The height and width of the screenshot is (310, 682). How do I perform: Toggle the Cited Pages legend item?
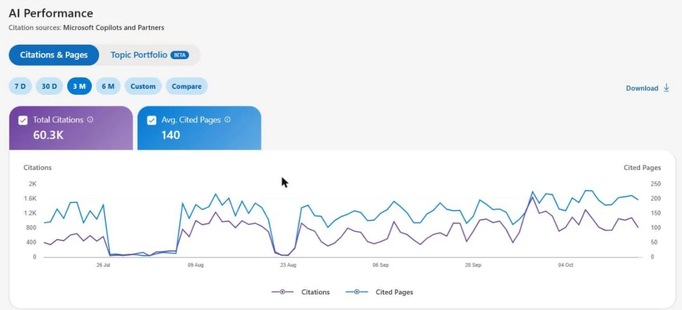[379, 292]
